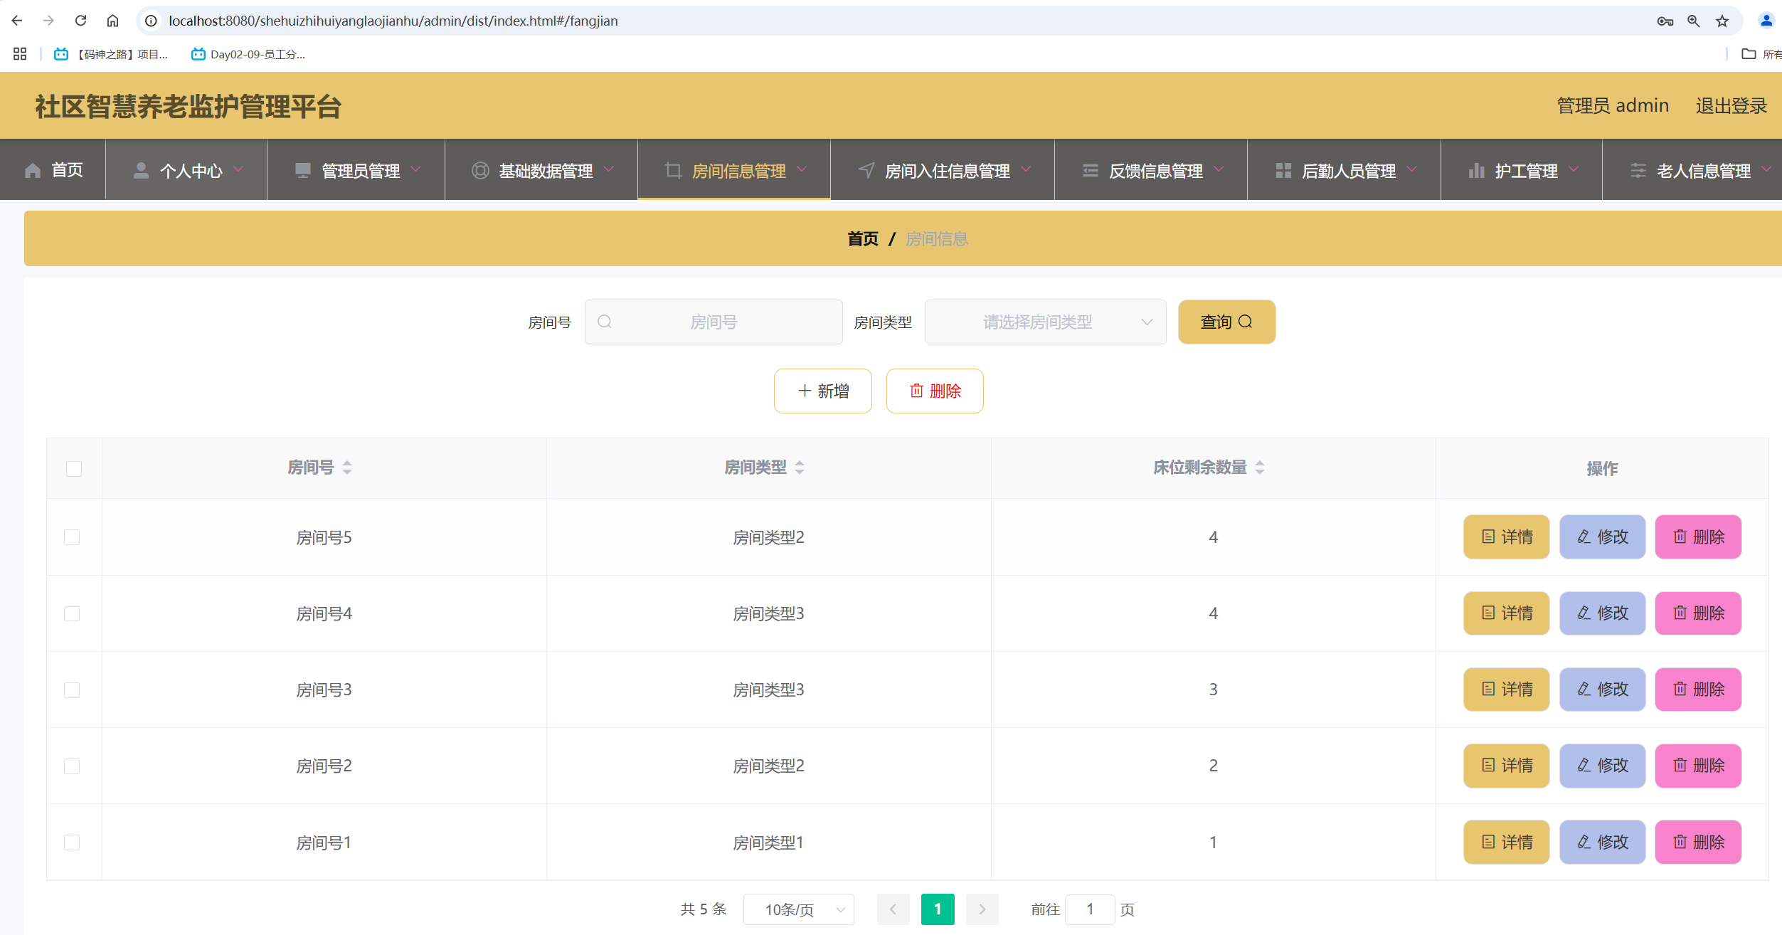The width and height of the screenshot is (1782, 935).
Task: Click the plus icon on the 新增 button
Action: pyautogui.click(x=804, y=391)
